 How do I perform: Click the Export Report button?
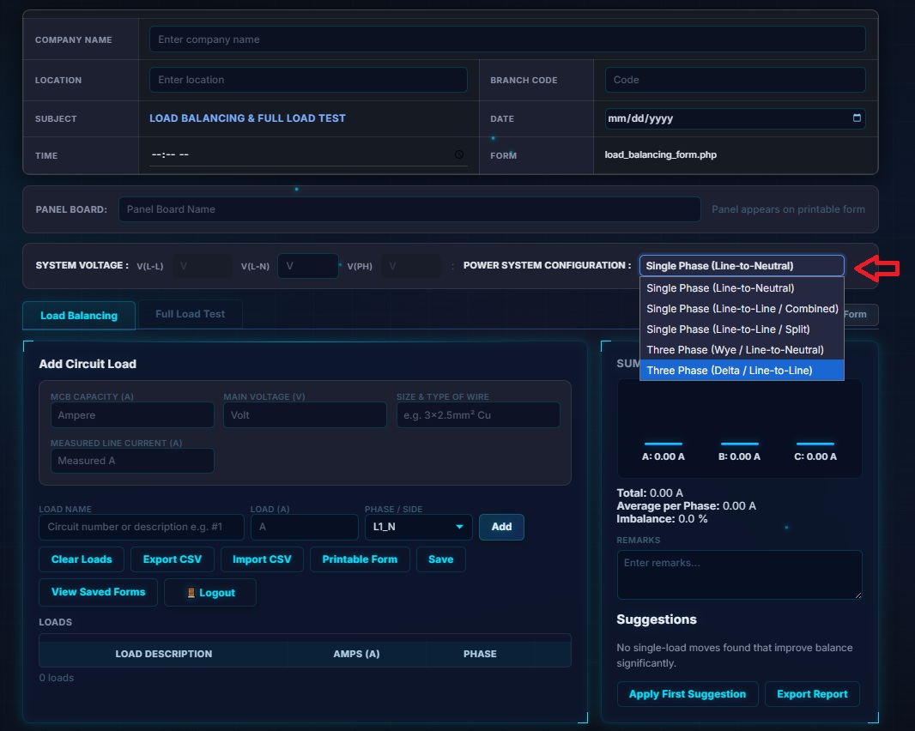click(x=812, y=694)
